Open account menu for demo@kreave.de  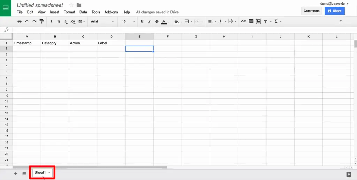(x=334, y=3)
